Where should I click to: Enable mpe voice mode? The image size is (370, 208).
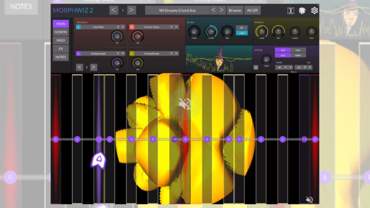click(298, 50)
